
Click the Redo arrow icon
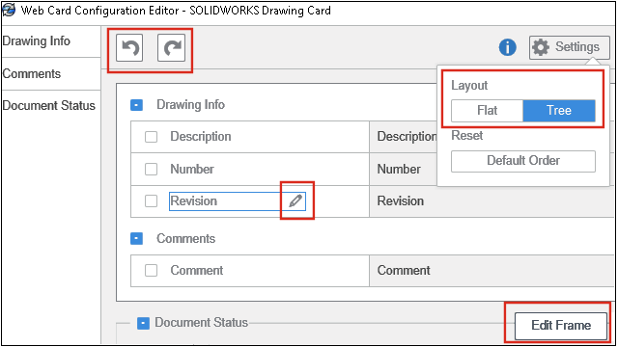tap(172, 47)
